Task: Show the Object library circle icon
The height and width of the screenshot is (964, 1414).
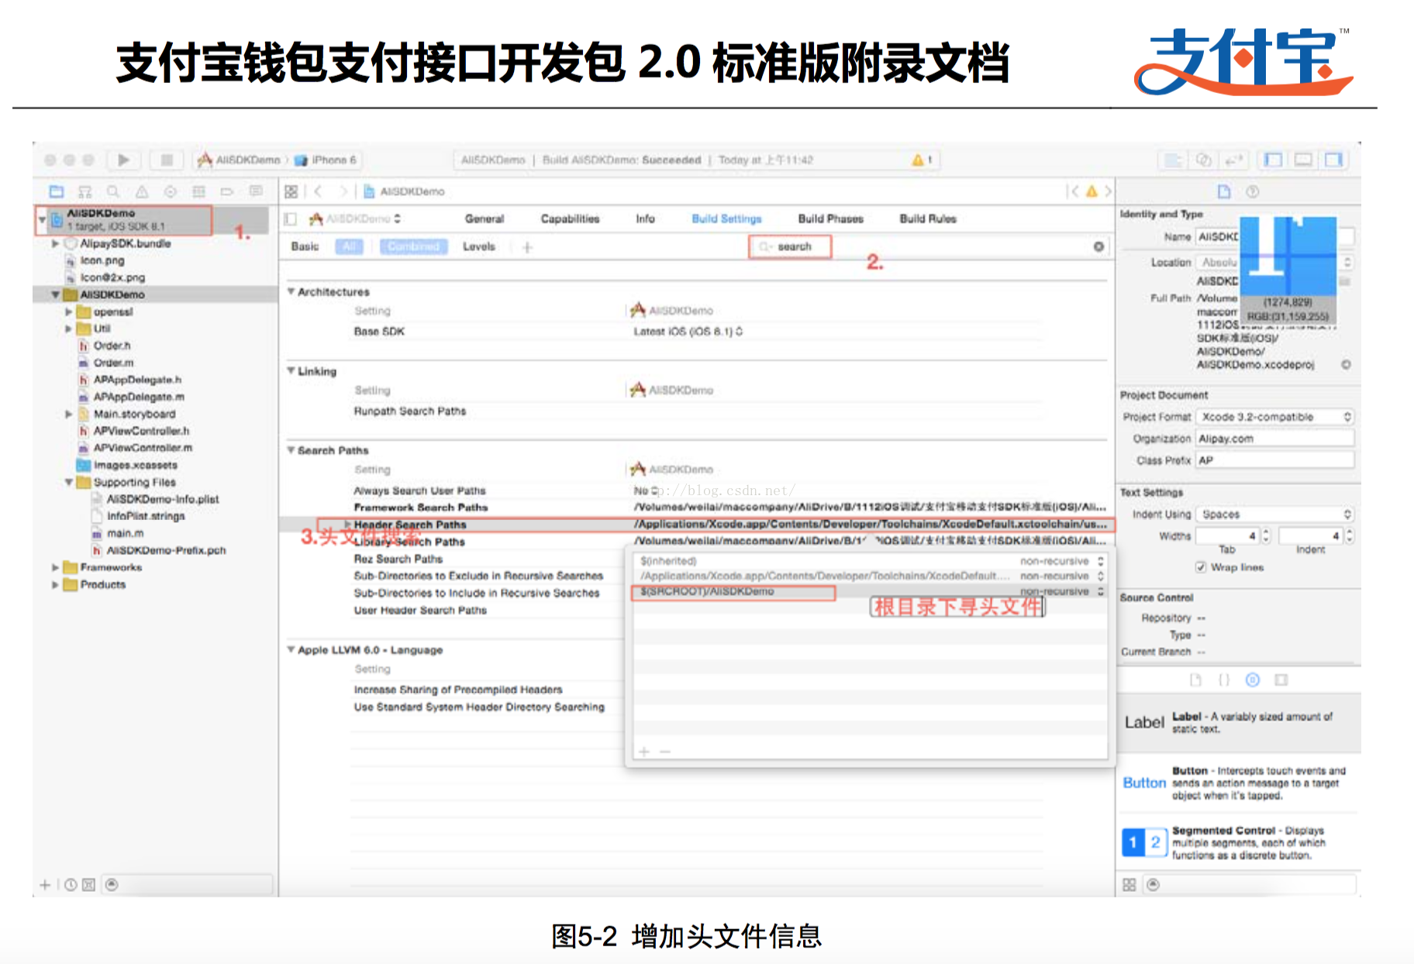Action: click(1253, 680)
